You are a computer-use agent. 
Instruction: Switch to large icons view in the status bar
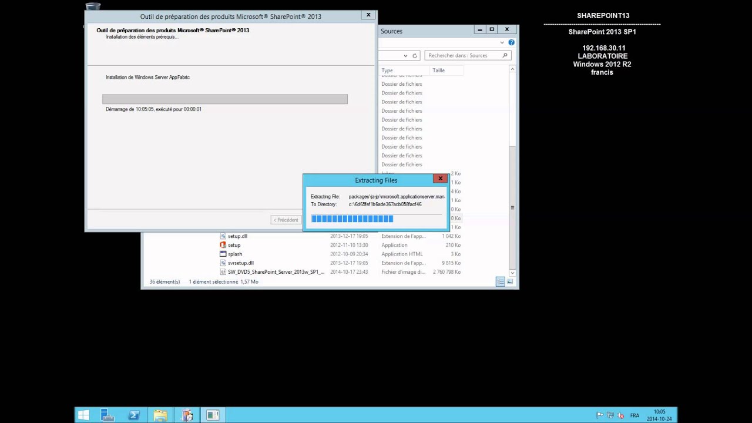[x=509, y=282]
